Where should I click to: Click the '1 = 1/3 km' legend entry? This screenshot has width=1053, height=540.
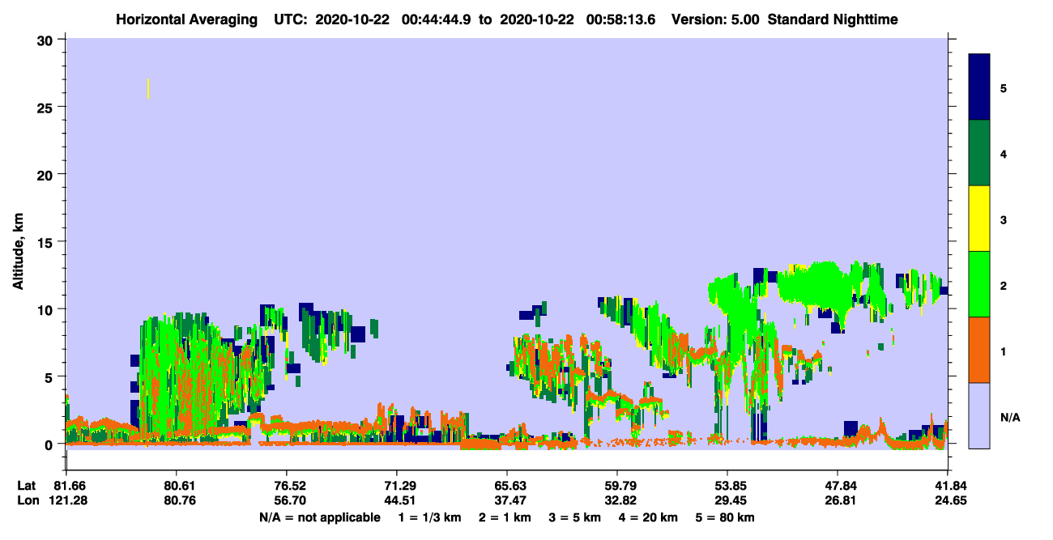(428, 517)
